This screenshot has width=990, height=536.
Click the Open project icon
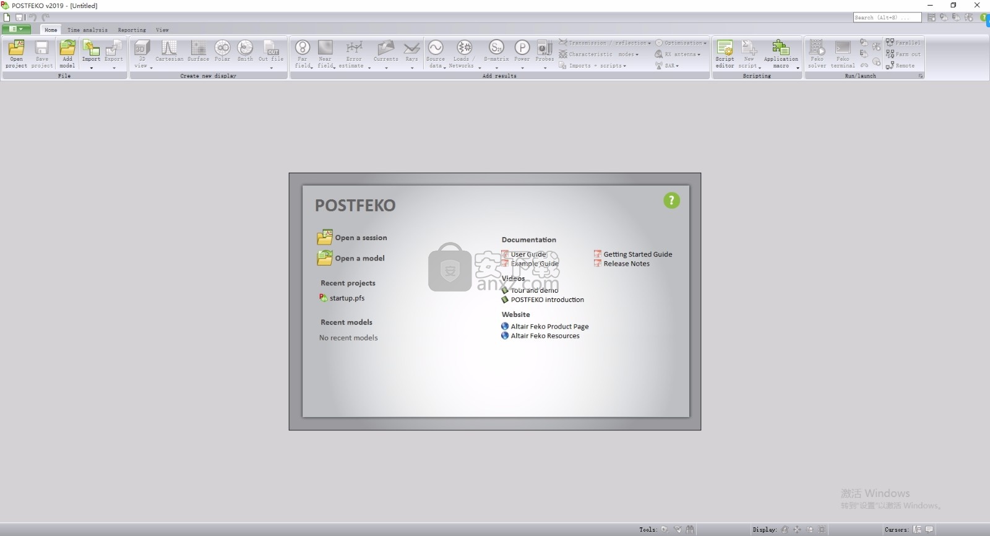(x=16, y=54)
